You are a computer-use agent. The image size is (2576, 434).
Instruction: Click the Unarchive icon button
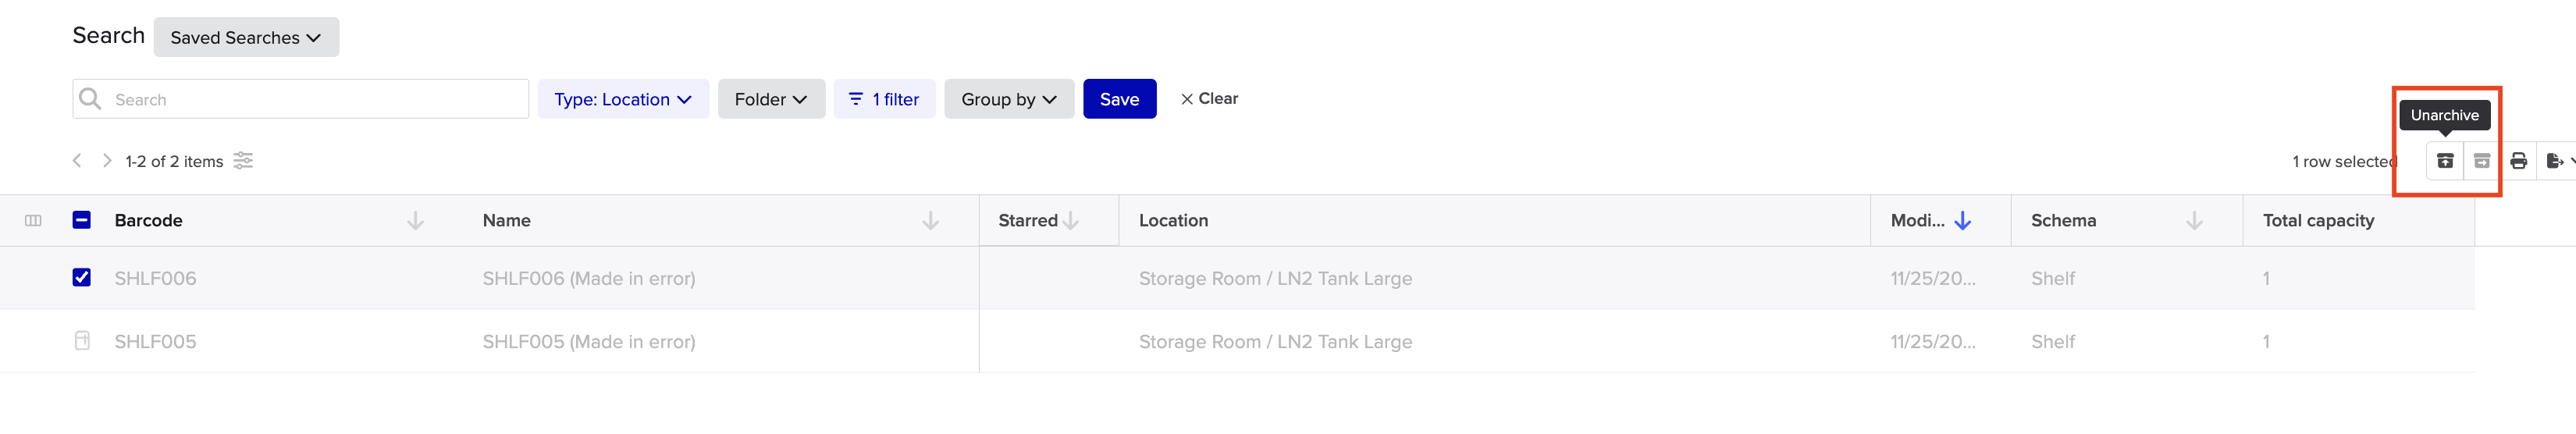coord(2444,161)
